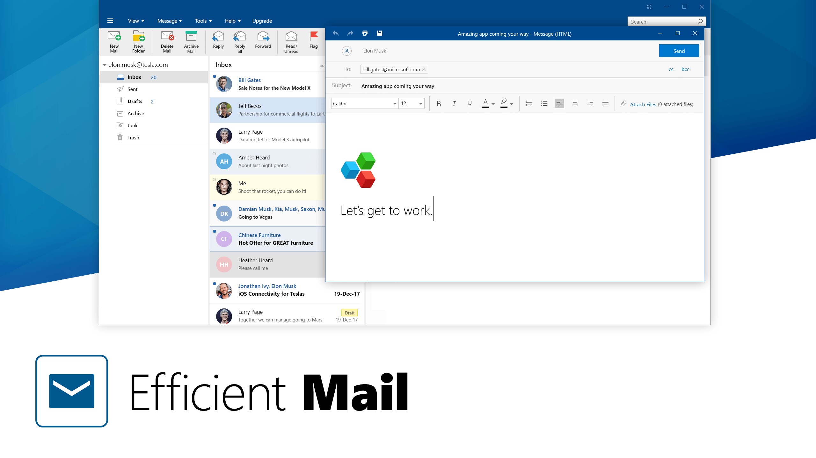Open the Message menu
The width and height of the screenshot is (816, 458).
coord(169,21)
